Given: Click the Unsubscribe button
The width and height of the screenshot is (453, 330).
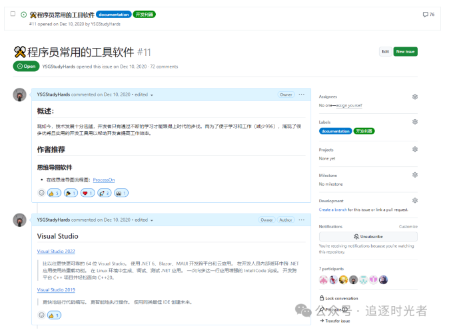Looking at the screenshot, I should 368,237.
